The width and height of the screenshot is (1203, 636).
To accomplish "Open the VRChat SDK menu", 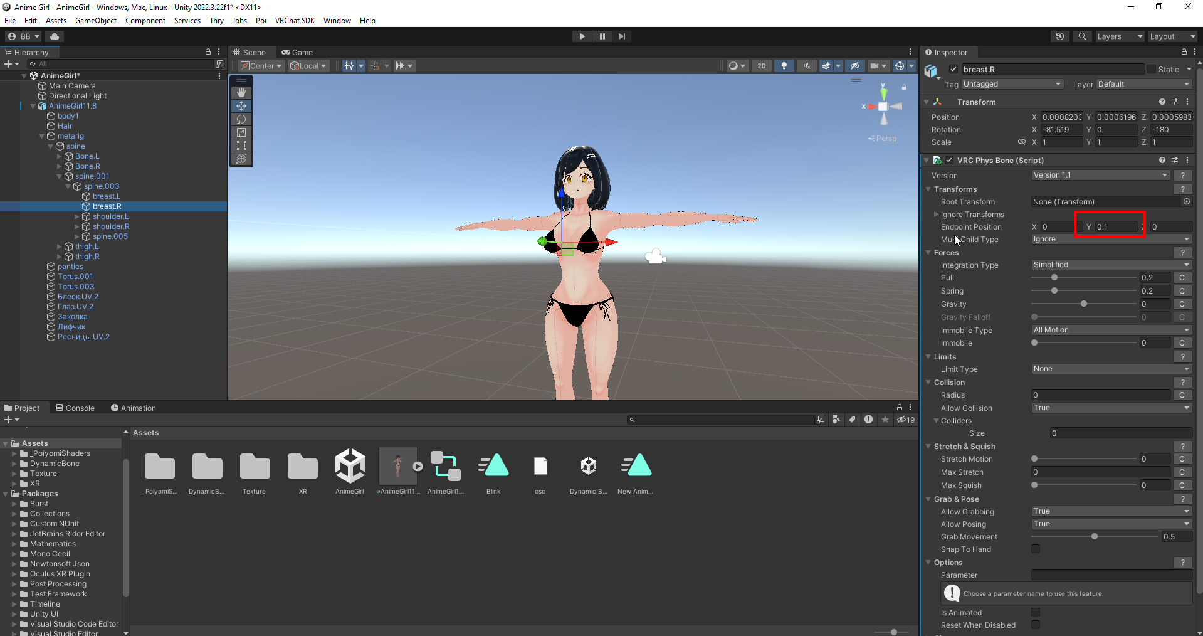I will 295,21.
